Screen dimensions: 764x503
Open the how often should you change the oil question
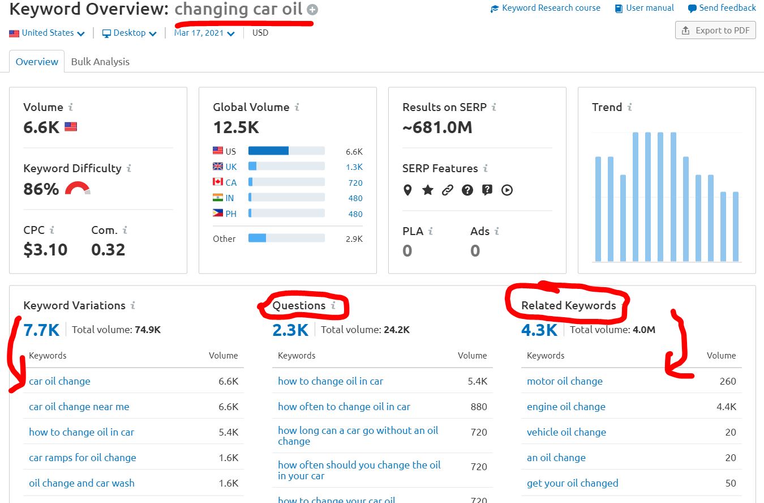pos(359,470)
